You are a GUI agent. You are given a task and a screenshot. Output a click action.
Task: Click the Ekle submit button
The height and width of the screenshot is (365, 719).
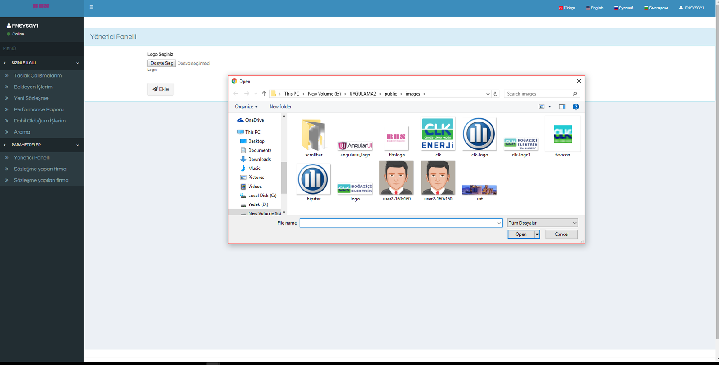[160, 89]
